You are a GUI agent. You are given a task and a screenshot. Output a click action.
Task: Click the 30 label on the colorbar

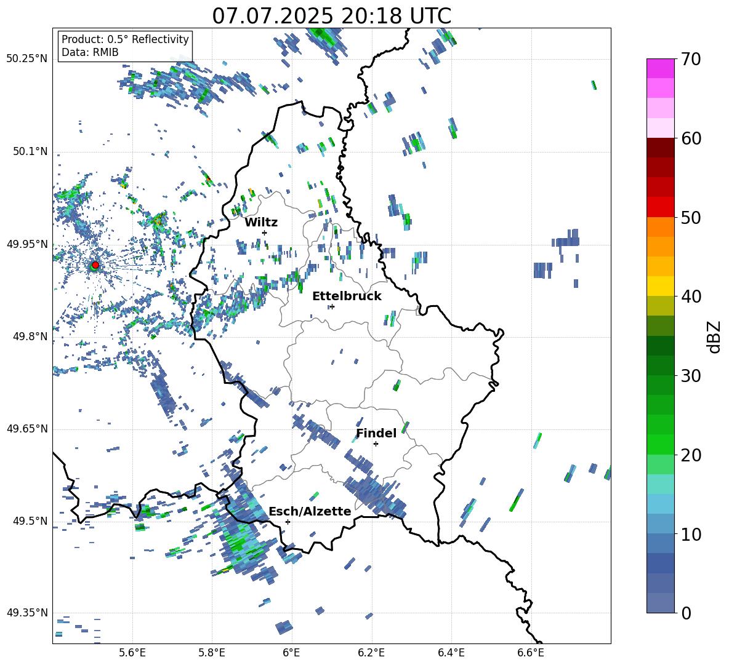tap(691, 376)
